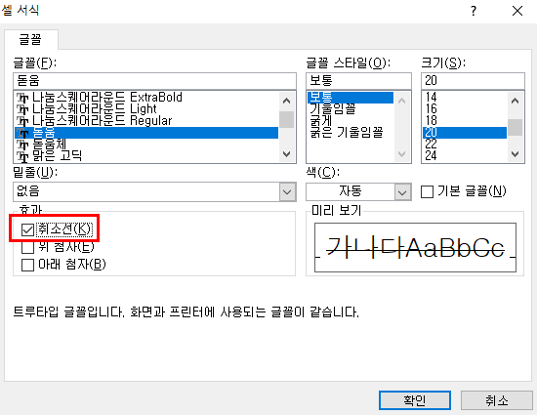The height and width of the screenshot is (415, 537).
Task: Select 돋움 in the font list
Action: click(x=146, y=133)
